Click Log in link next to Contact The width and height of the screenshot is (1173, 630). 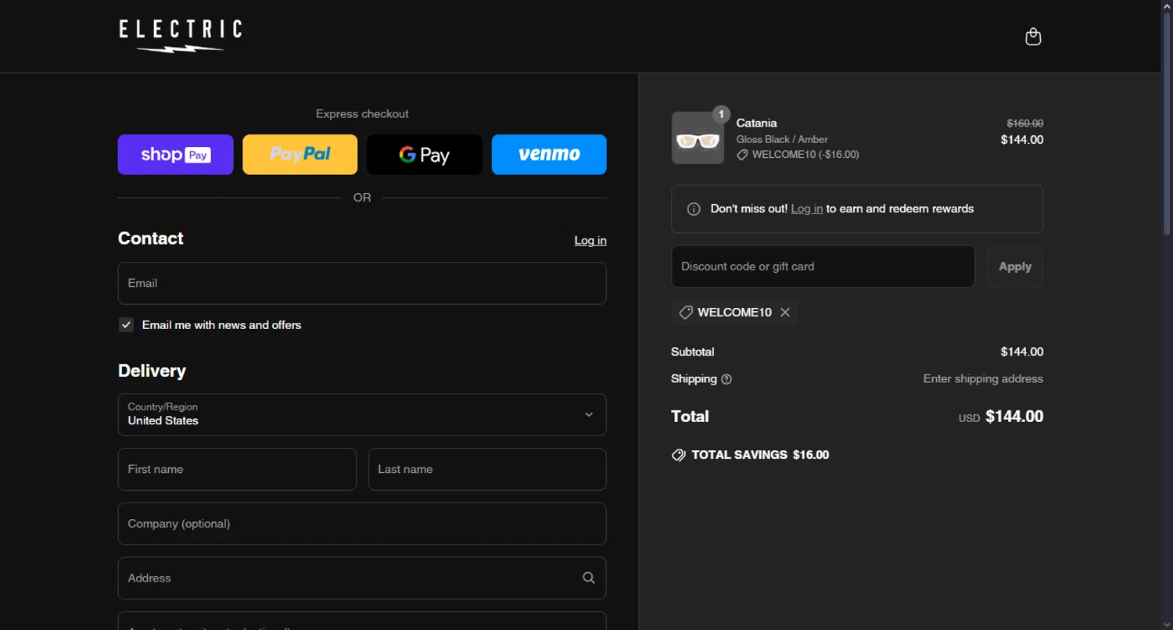[590, 241]
